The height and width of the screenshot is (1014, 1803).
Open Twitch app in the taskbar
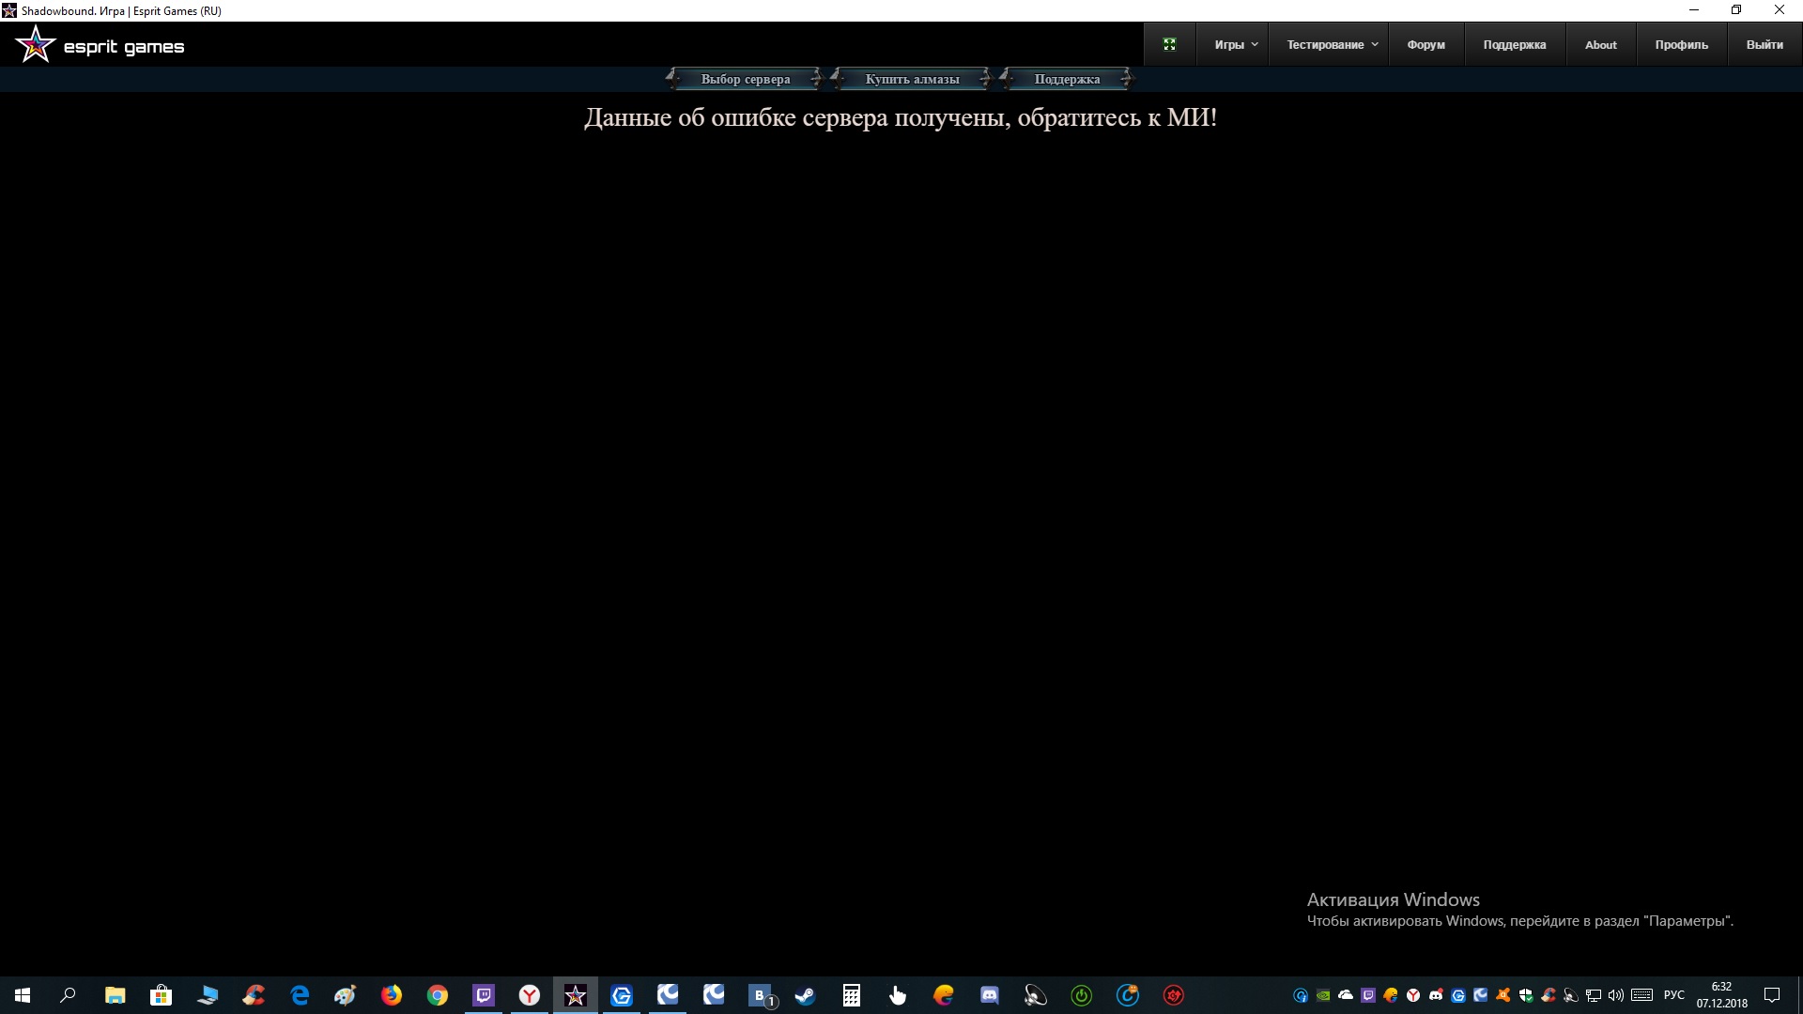pyautogui.click(x=484, y=995)
